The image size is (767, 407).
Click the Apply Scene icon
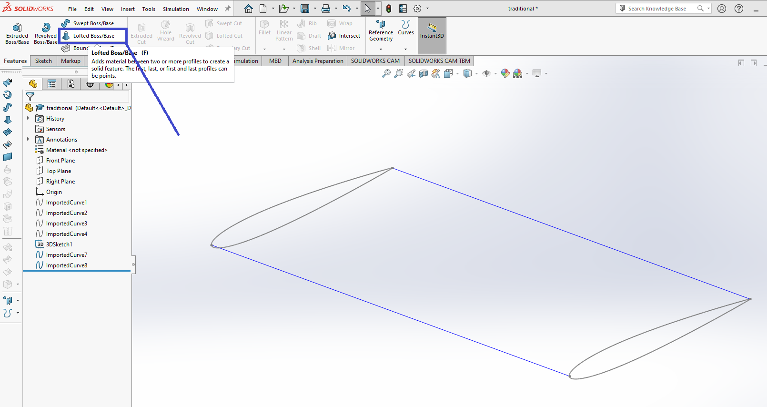tap(518, 73)
